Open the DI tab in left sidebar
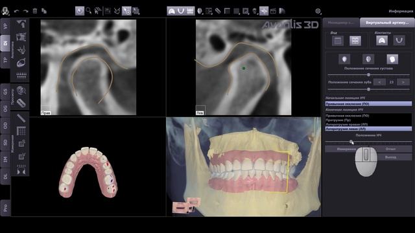Viewport: 415px width, 233px height. 5,43
